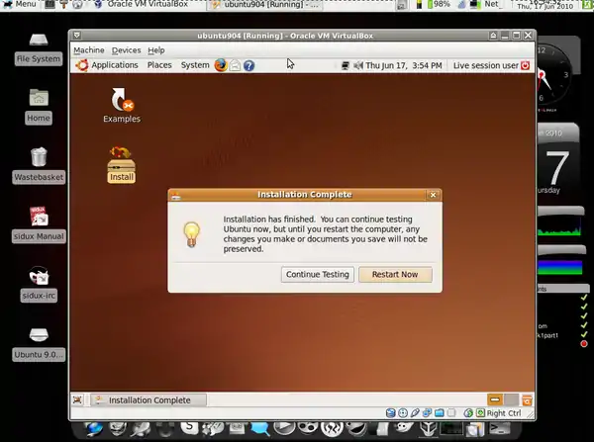594x442 pixels.
Task: Expand the Places menu
Action: (159, 65)
